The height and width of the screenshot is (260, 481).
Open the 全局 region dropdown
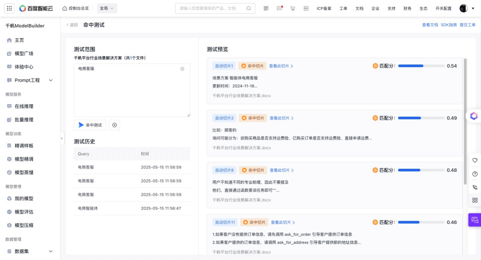click(x=107, y=9)
